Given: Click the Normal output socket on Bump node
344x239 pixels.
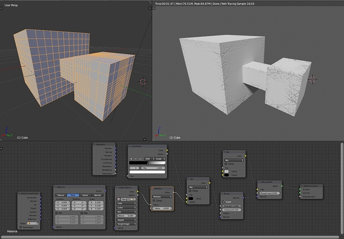Looking at the screenshot, I should click(243, 198).
